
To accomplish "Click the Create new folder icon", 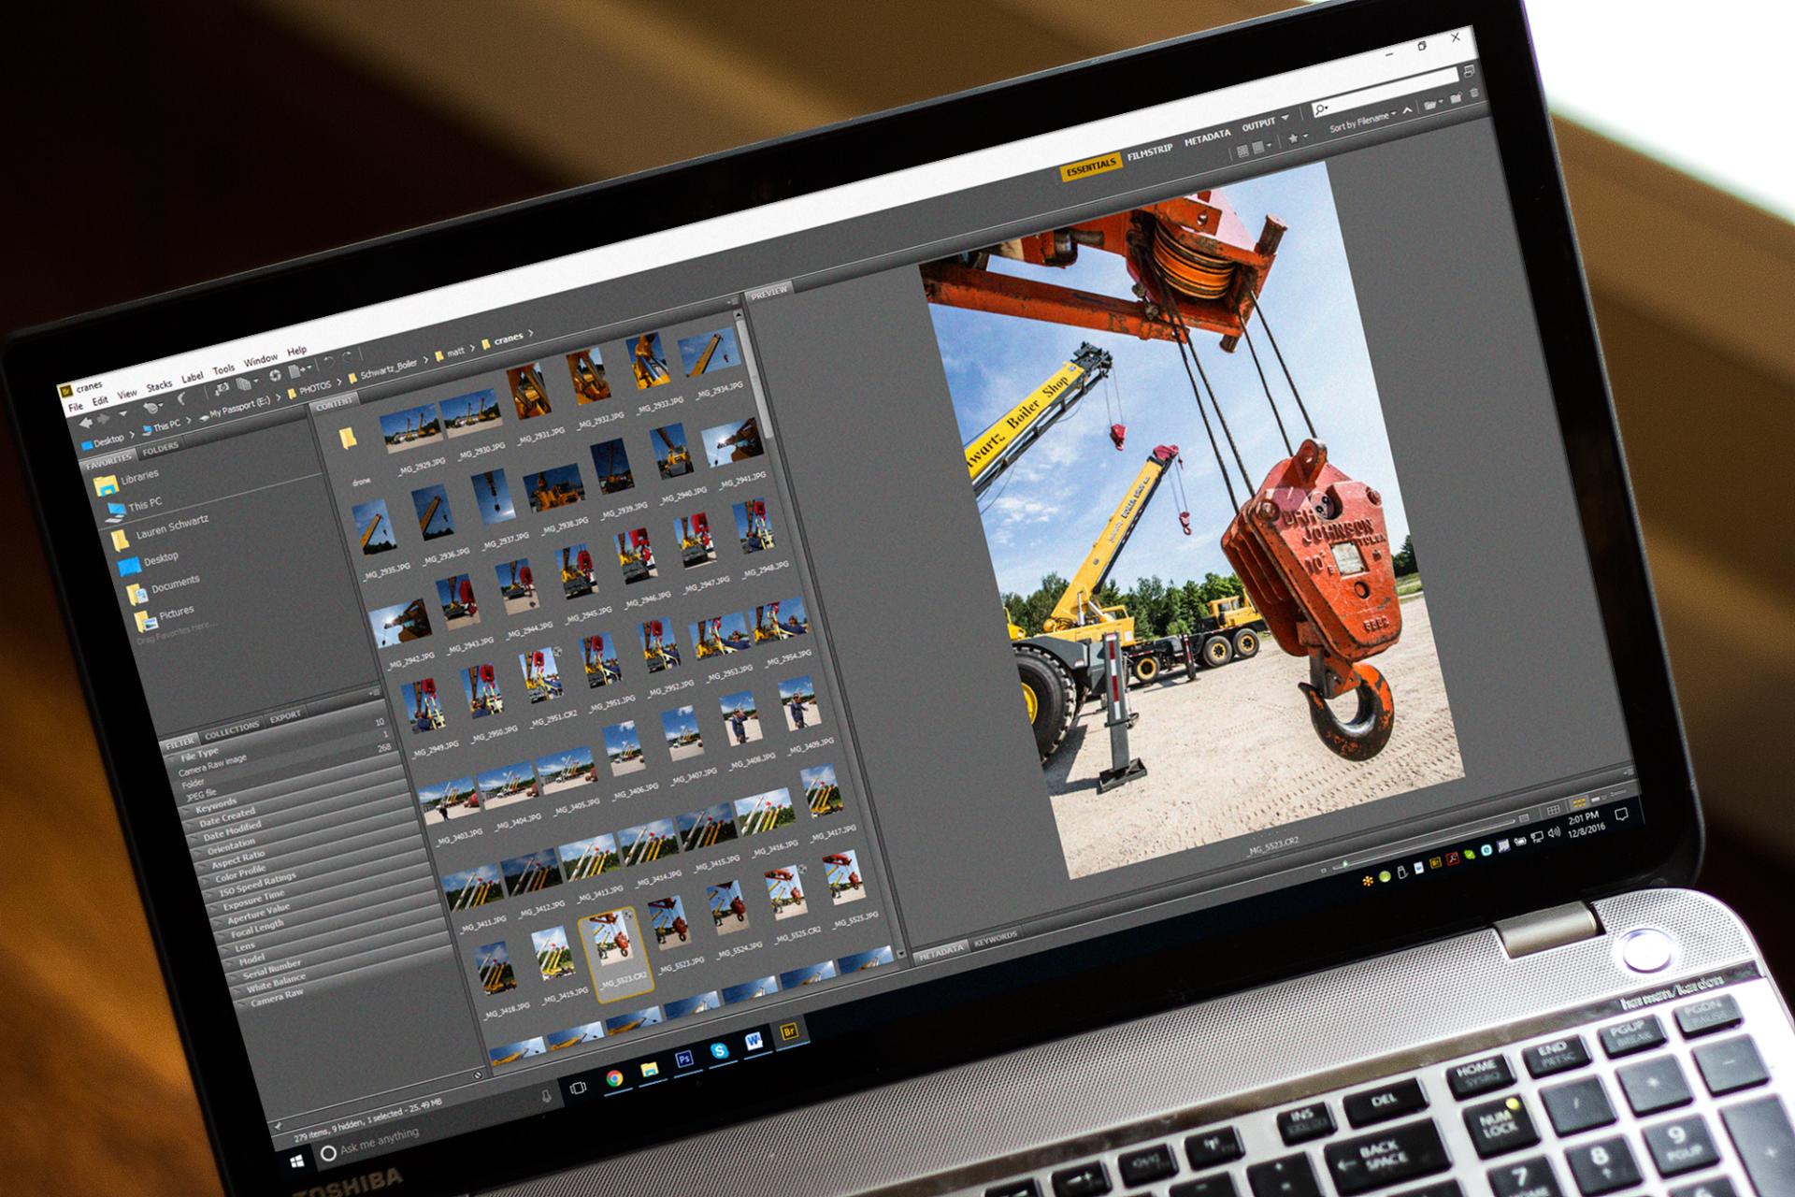I will click(x=1456, y=98).
